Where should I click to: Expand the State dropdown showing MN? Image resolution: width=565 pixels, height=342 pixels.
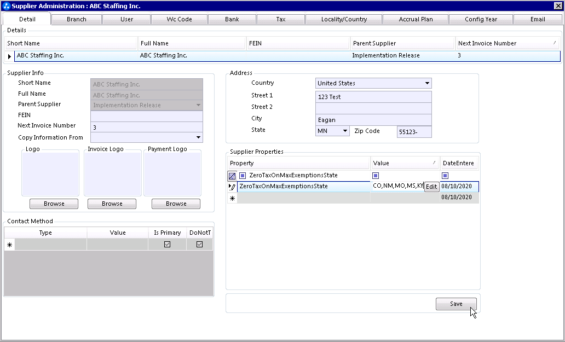click(345, 131)
